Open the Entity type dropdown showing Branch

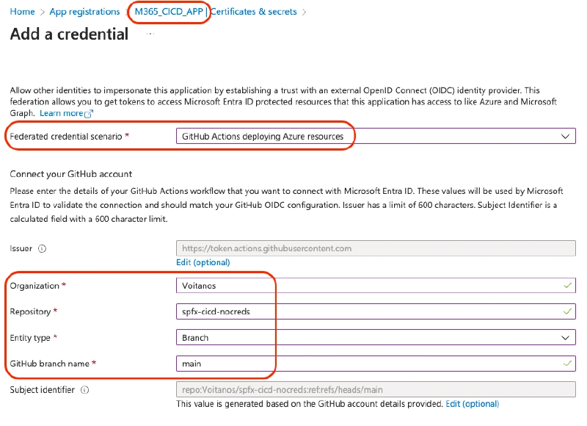pyautogui.click(x=367, y=337)
